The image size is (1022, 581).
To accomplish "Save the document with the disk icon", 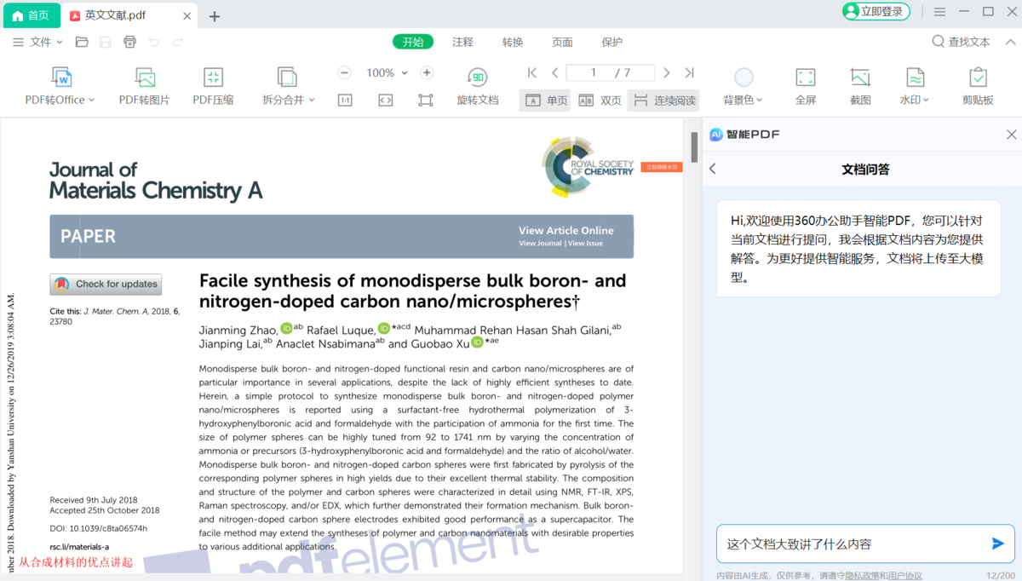I will [106, 42].
